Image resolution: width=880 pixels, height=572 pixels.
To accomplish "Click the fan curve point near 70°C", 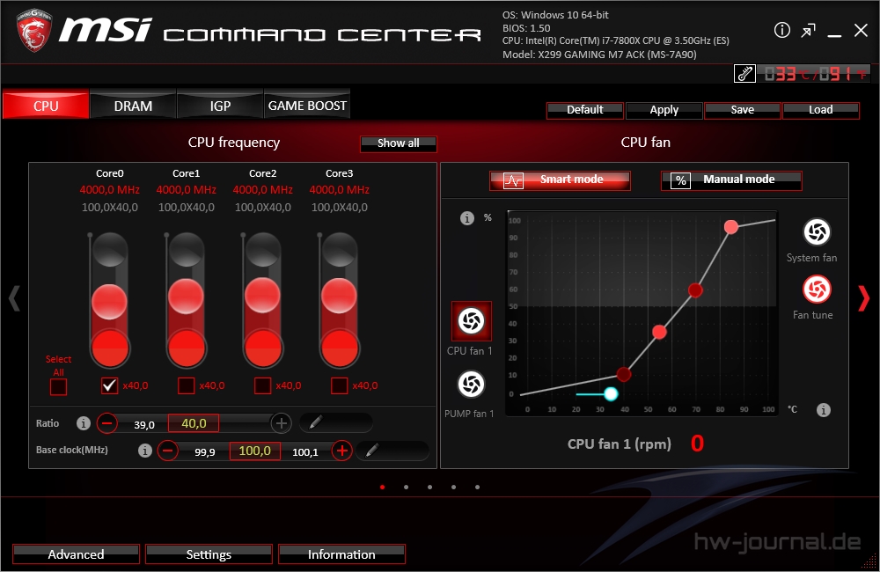I will (695, 290).
